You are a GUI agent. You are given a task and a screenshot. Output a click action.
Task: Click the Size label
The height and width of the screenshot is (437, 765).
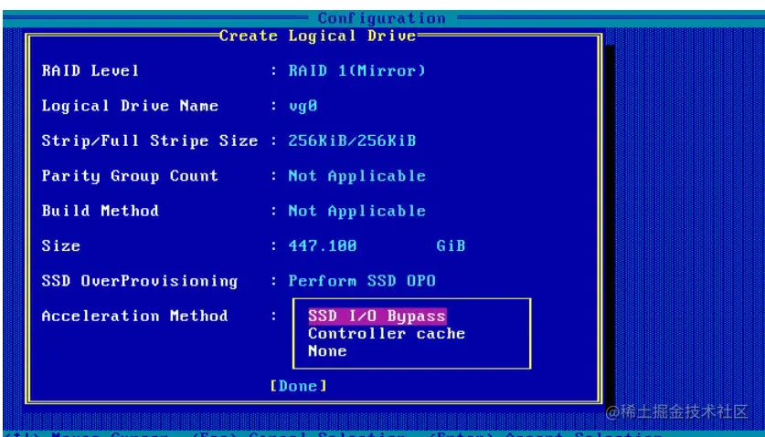(x=61, y=246)
